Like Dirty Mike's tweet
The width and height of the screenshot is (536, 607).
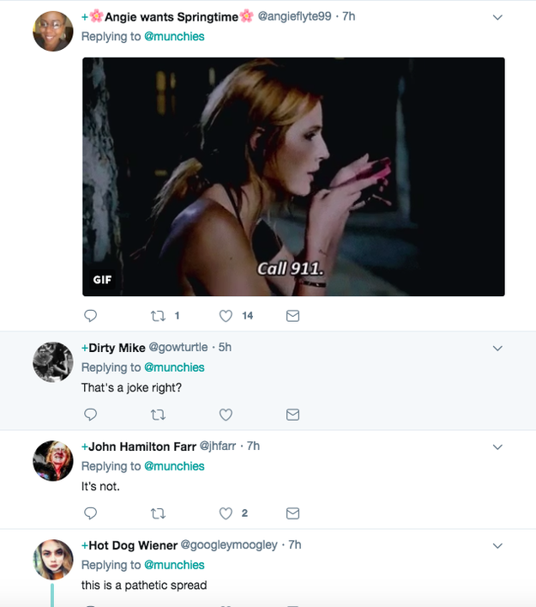click(x=226, y=415)
